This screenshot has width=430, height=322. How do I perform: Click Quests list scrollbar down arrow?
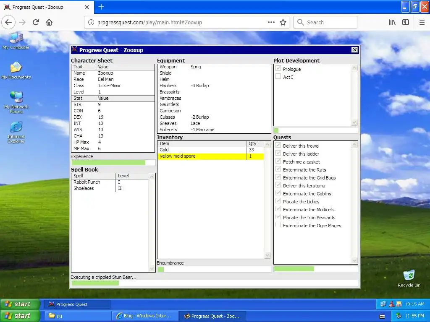(354, 260)
